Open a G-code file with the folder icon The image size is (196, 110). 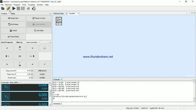point(3,9)
